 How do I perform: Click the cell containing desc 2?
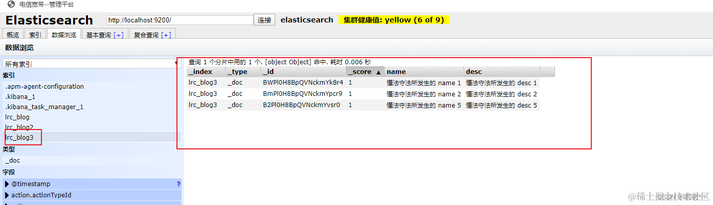click(502, 94)
